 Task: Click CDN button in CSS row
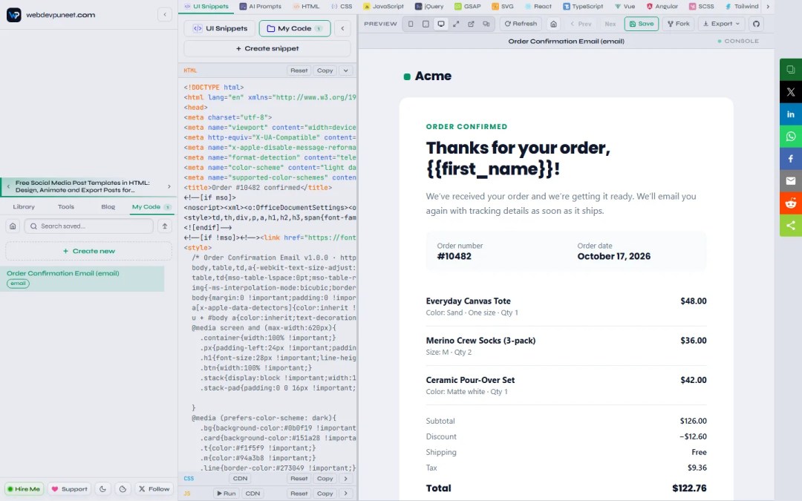click(240, 479)
